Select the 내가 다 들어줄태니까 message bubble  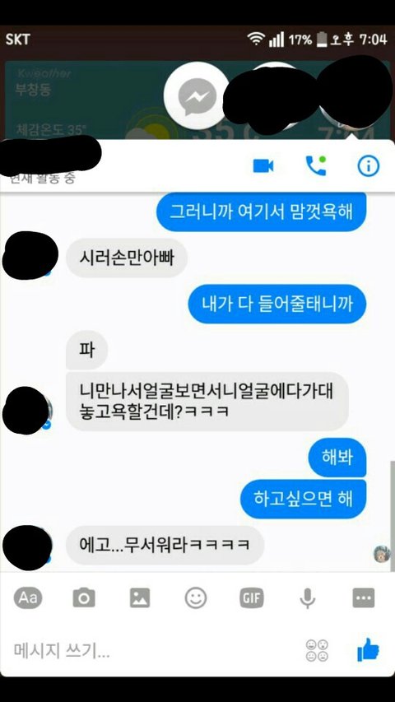pos(276,304)
